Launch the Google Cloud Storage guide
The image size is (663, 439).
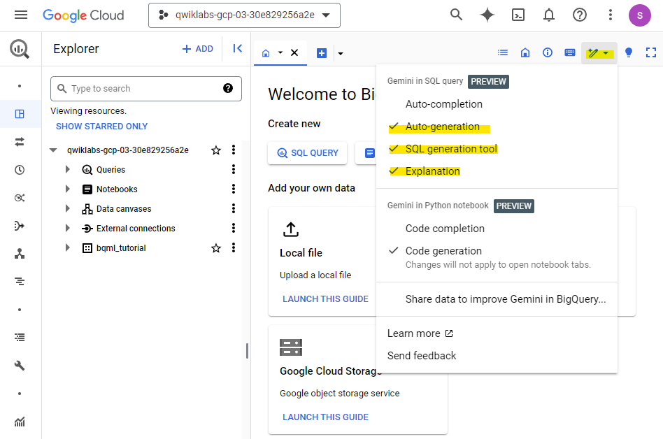(x=325, y=417)
